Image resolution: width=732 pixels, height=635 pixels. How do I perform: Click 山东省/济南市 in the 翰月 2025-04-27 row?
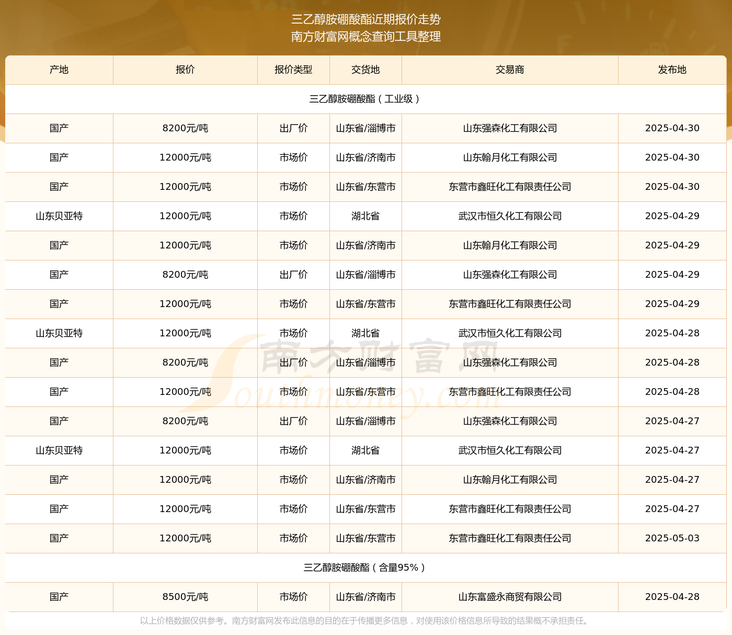365,480
